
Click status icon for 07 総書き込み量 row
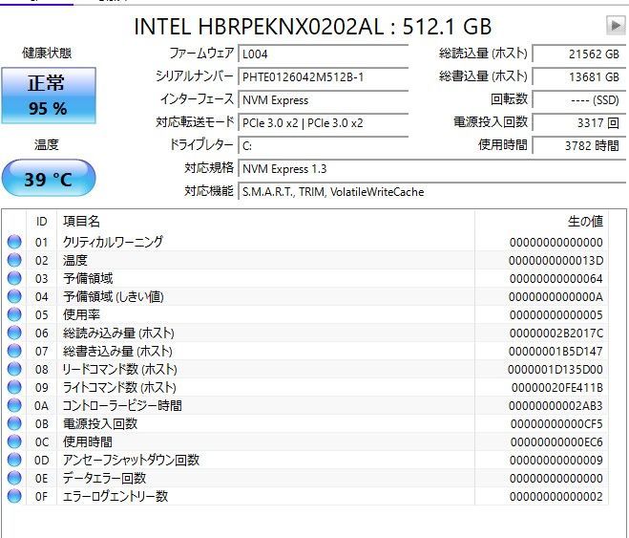pos(14,351)
